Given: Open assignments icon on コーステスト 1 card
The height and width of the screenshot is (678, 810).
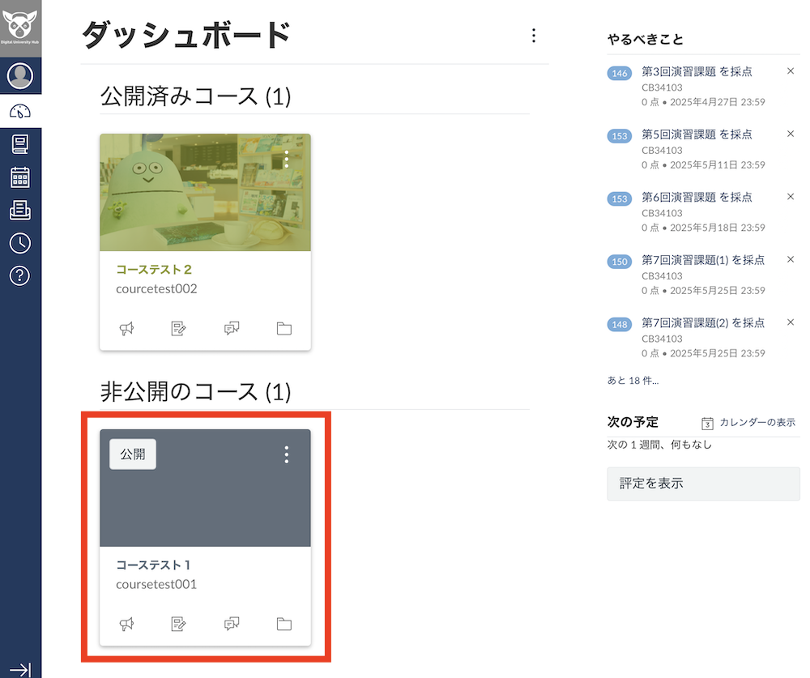Looking at the screenshot, I should click(179, 624).
